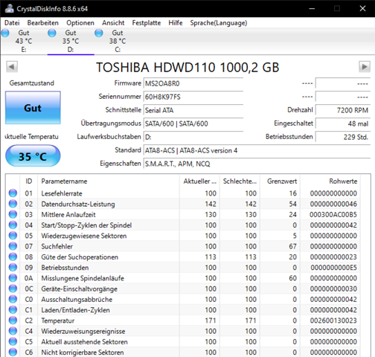Viewport: 375px width, 357px height.
Task: Click status orb of Ausschaltungsabbrüche row
Action: [x=13, y=299]
